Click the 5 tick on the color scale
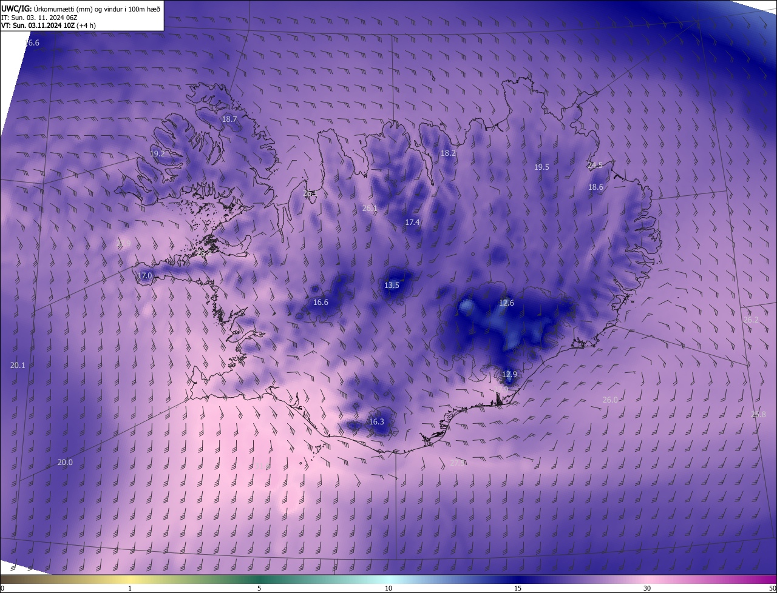Viewport: 777px width, 593px height. [259, 588]
